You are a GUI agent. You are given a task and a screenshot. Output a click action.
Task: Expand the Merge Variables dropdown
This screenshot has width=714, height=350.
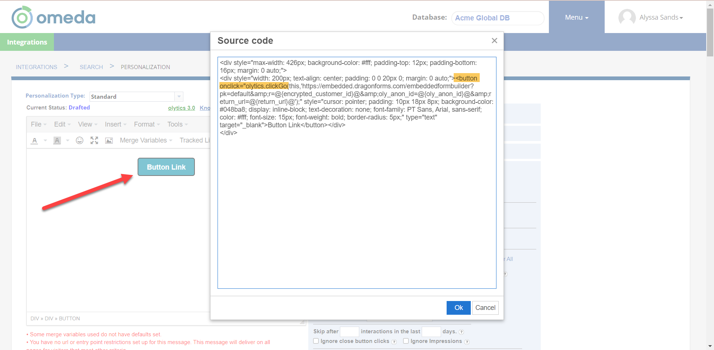(146, 140)
